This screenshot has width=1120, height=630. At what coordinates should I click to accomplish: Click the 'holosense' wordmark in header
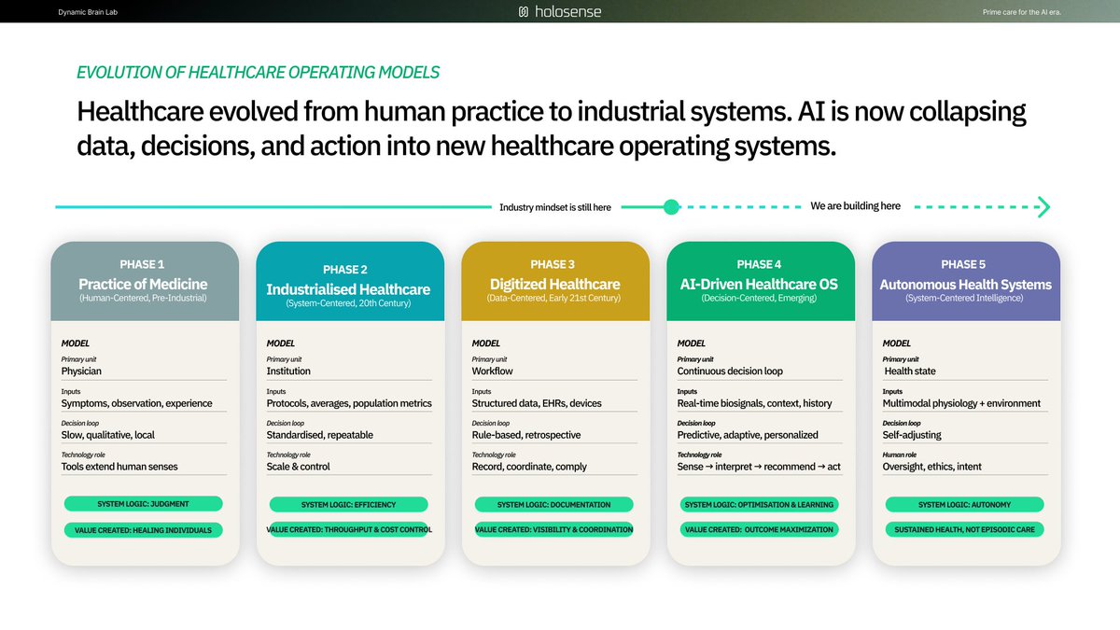click(567, 11)
